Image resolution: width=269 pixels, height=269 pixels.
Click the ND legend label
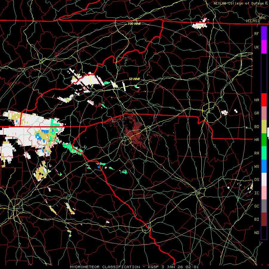[x=256, y=233]
